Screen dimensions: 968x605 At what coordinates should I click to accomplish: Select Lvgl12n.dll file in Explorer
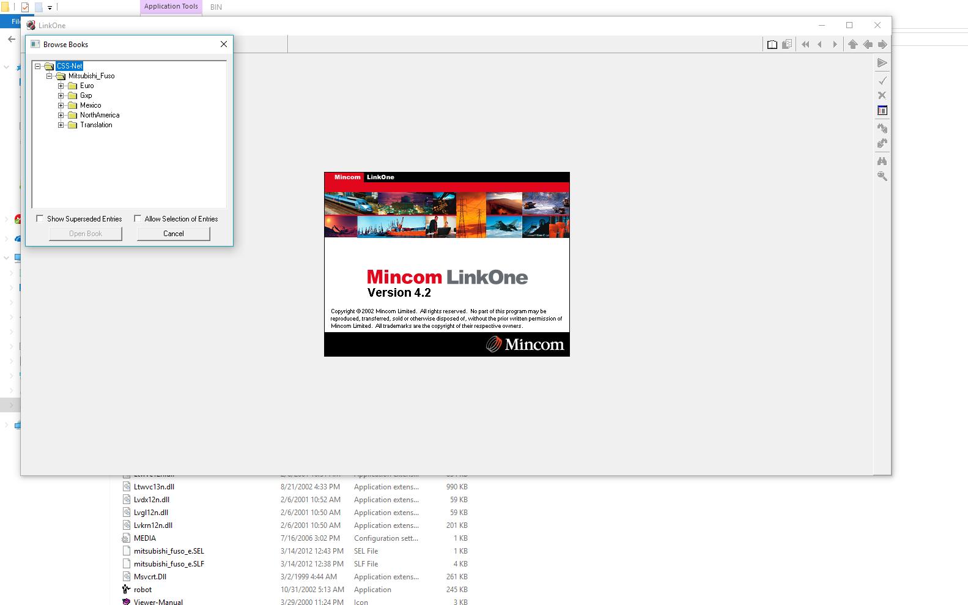coord(151,513)
